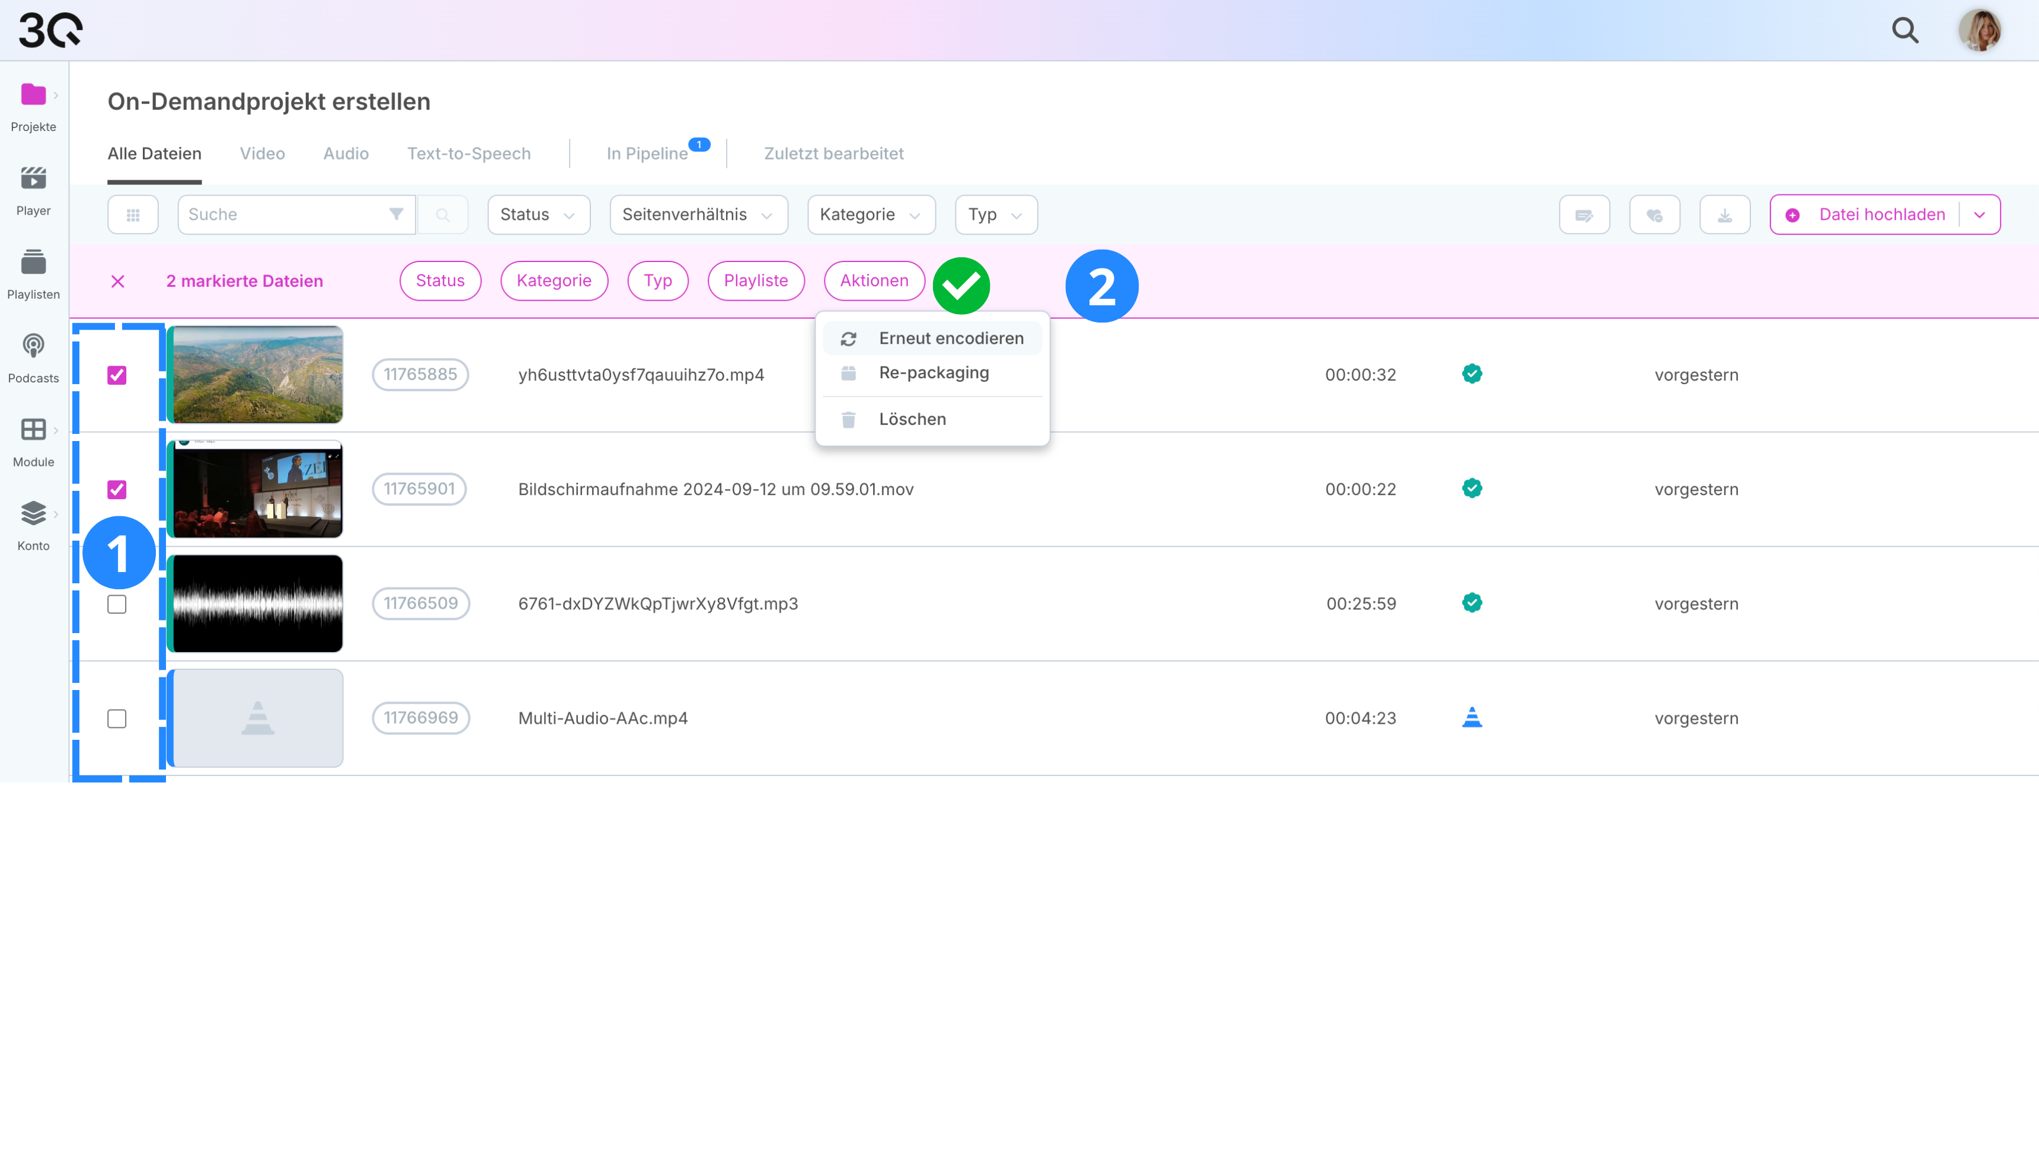Clear selection with the X icon

pyautogui.click(x=118, y=281)
